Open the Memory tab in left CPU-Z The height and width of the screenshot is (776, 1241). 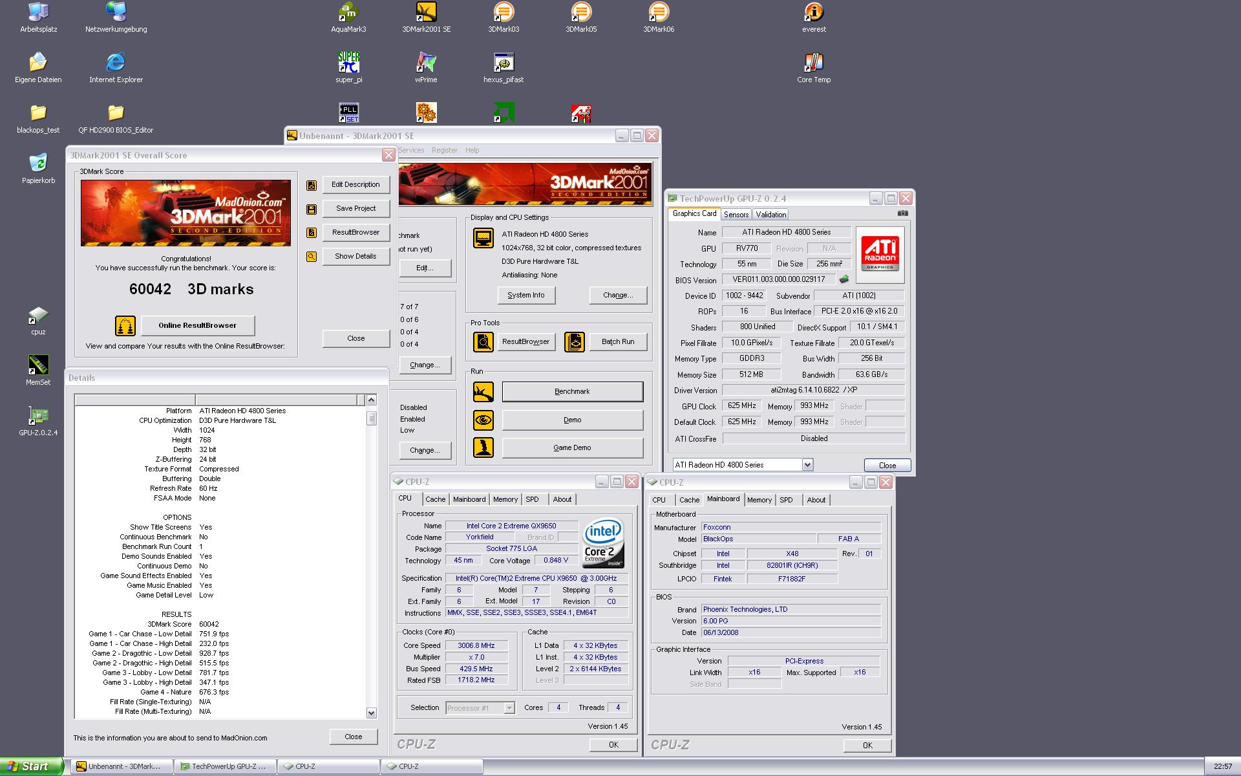click(x=505, y=499)
